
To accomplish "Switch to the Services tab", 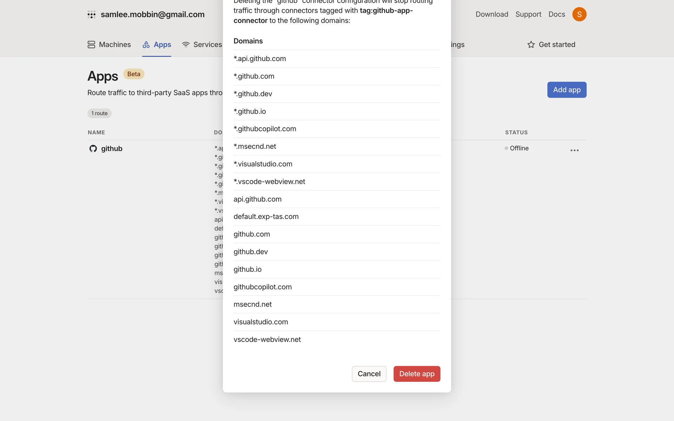I will pyautogui.click(x=207, y=45).
